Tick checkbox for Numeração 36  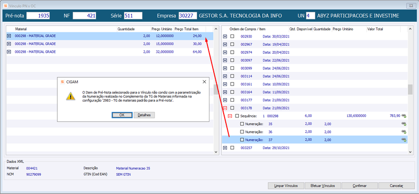tap(242, 132)
